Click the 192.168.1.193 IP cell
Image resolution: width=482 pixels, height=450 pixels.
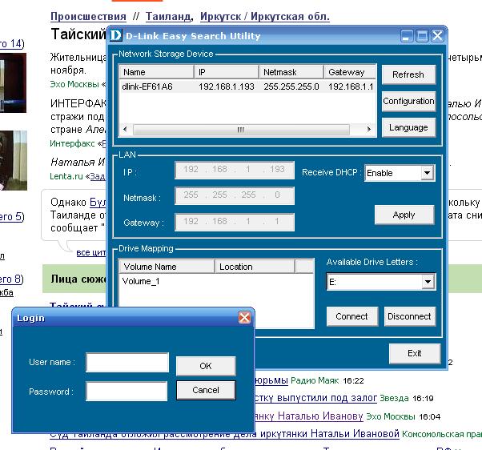pyautogui.click(x=227, y=86)
